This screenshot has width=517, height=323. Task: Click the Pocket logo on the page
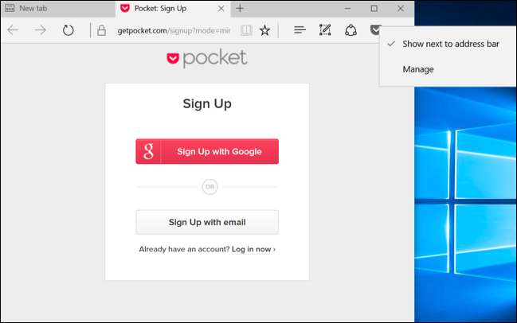(207, 58)
